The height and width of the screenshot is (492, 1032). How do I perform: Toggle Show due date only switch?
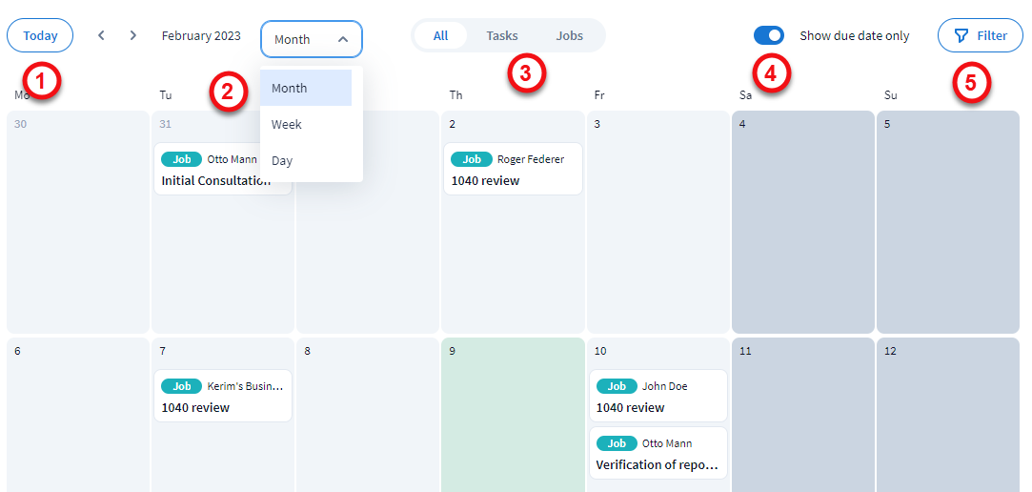coord(769,36)
